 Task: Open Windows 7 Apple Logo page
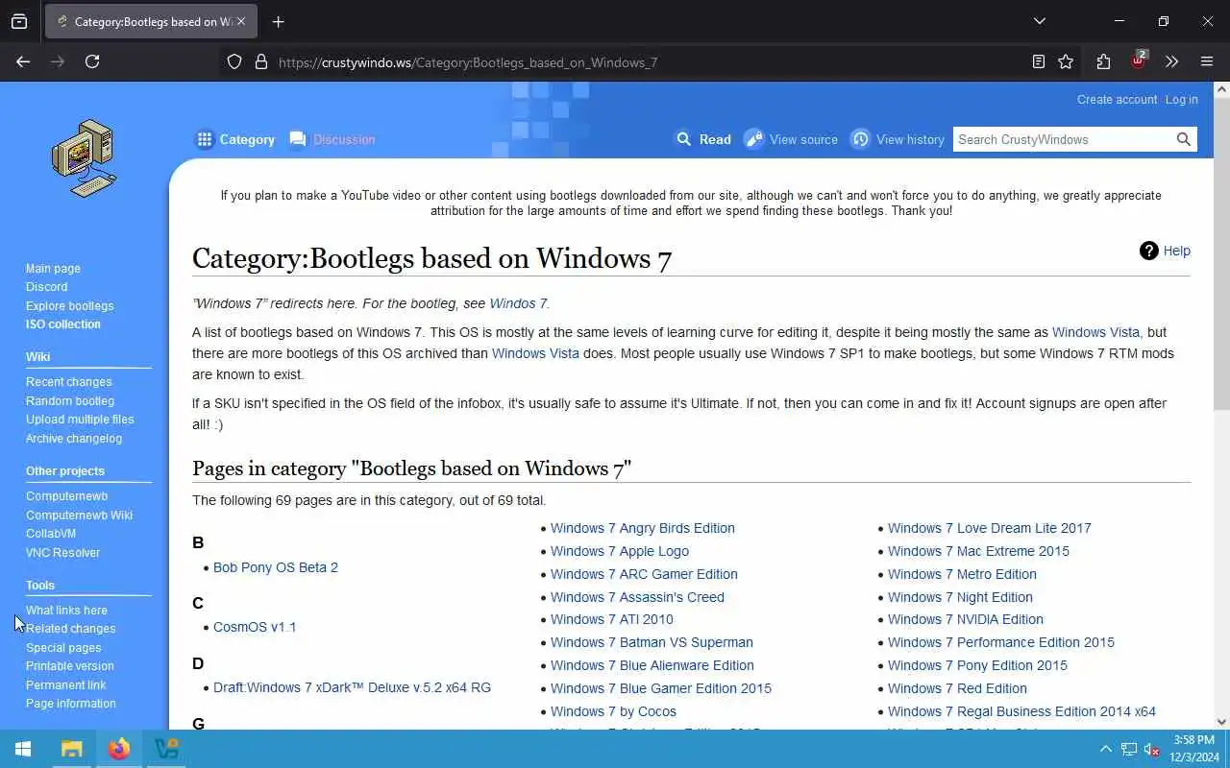tap(620, 551)
